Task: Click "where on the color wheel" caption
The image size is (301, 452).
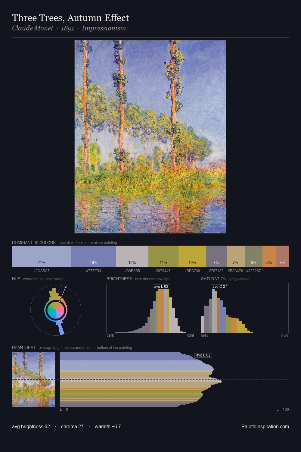Action: tap(44, 279)
